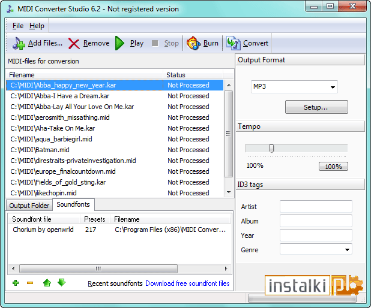Select the Soundfonts tab
Image resolution: width=371 pixels, height=308 pixels.
(x=73, y=204)
